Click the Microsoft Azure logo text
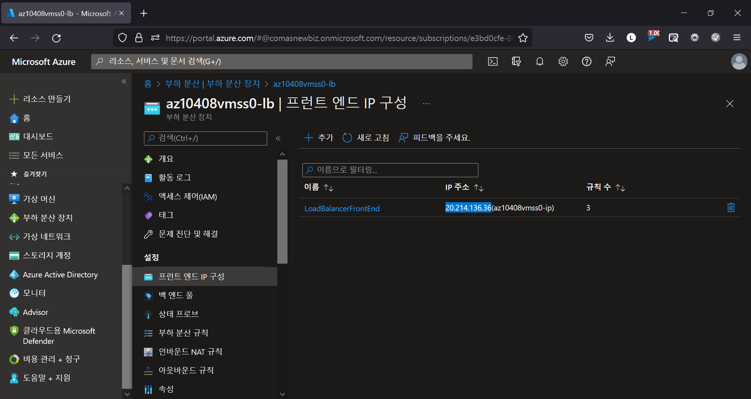The image size is (751, 399). point(44,62)
